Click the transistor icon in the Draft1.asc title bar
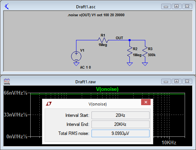The height and width of the screenshot is (150, 196). 7,6
